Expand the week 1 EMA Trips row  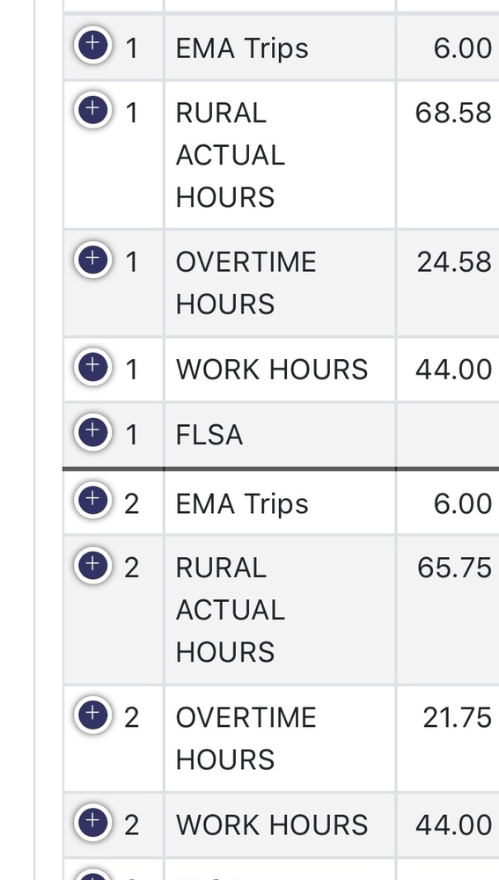click(92, 44)
